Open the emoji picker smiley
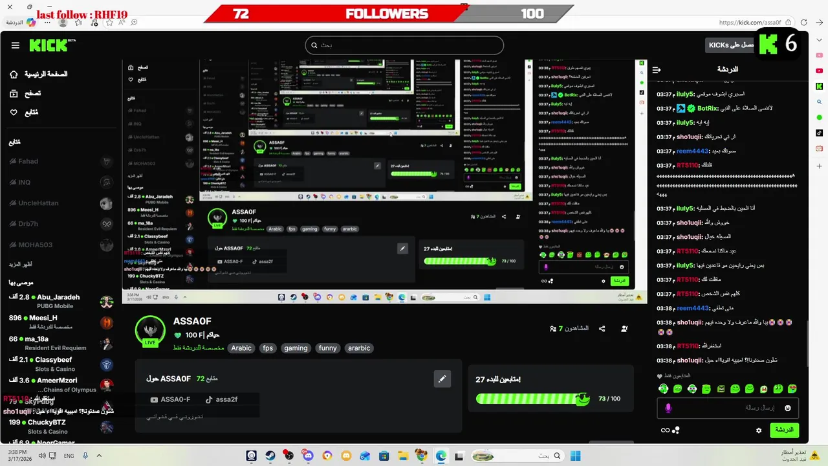 pos(787,408)
